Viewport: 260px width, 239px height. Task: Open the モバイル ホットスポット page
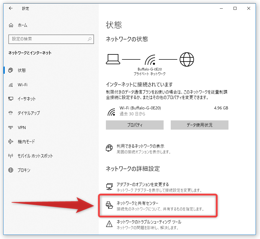[x=35, y=156]
